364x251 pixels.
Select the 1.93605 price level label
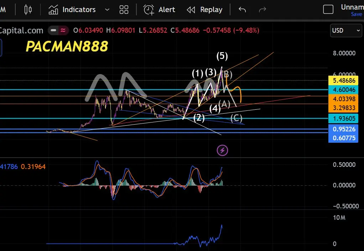point(343,119)
